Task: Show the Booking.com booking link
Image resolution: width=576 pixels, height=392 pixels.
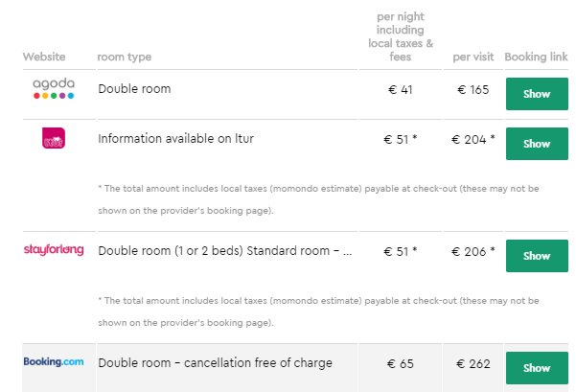Action: [537, 368]
